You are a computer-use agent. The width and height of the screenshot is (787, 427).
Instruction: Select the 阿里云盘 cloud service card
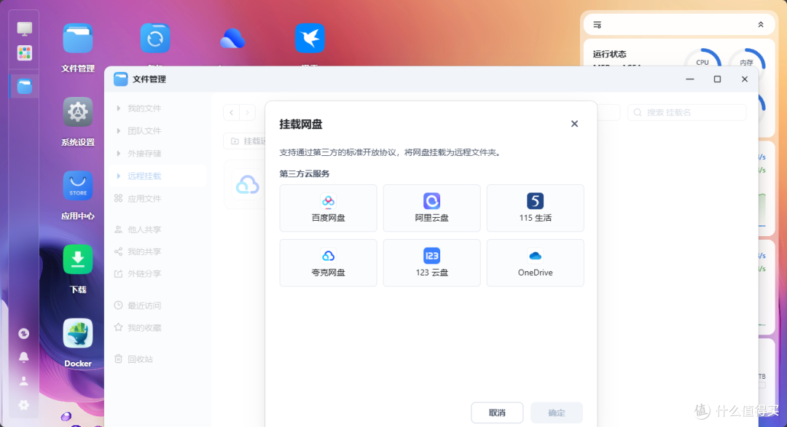[431, 208]
